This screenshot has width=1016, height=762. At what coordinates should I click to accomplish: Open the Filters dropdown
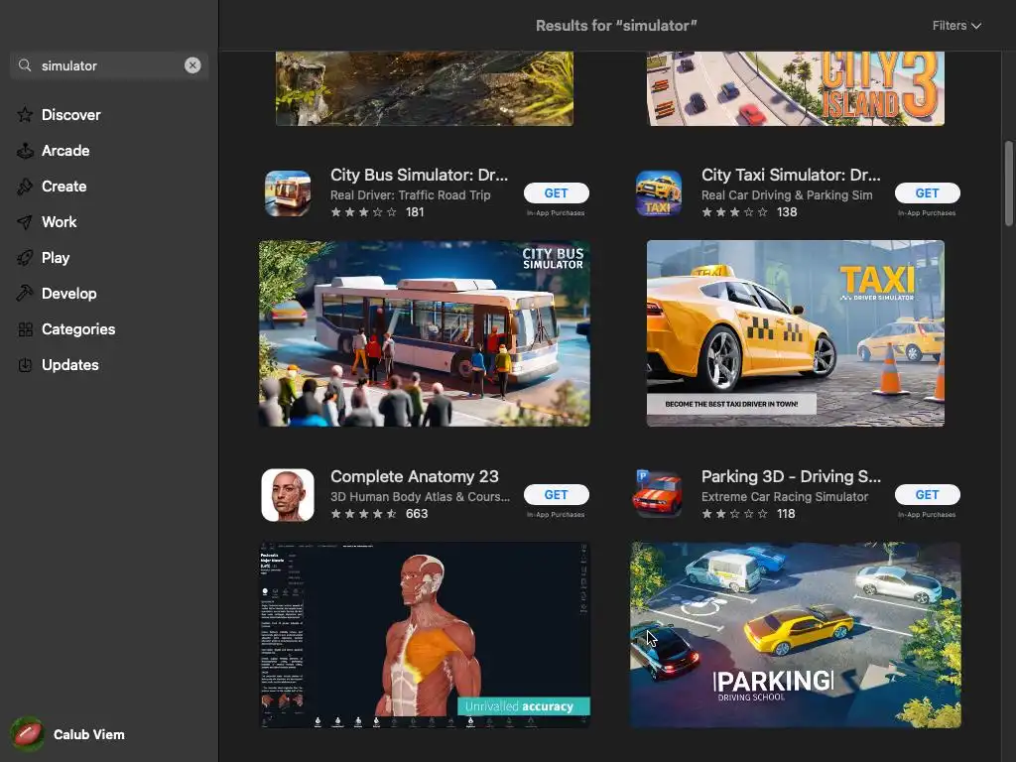[956, 25]
